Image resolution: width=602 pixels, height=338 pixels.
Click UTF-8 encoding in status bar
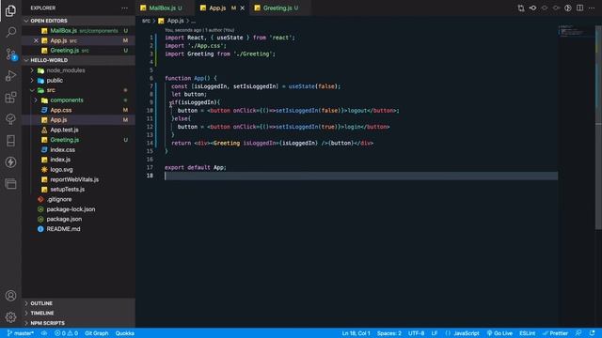[x=416, y=333]
